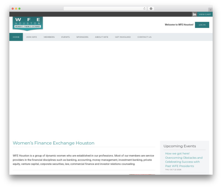Click the browser reload icon
This screenshot has width=222, height=188.
tap(144, 9)
